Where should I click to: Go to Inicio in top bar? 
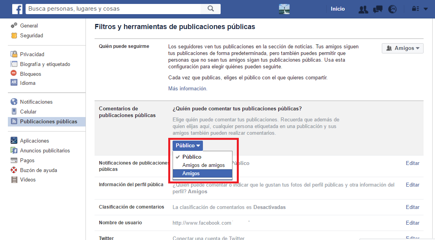[x=338, y=9]
